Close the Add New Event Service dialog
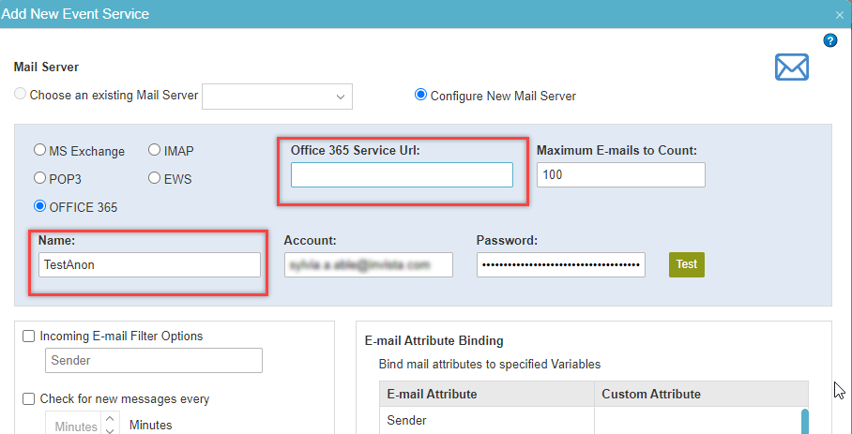This screenshot has height=434, width=852. (840, 15)
